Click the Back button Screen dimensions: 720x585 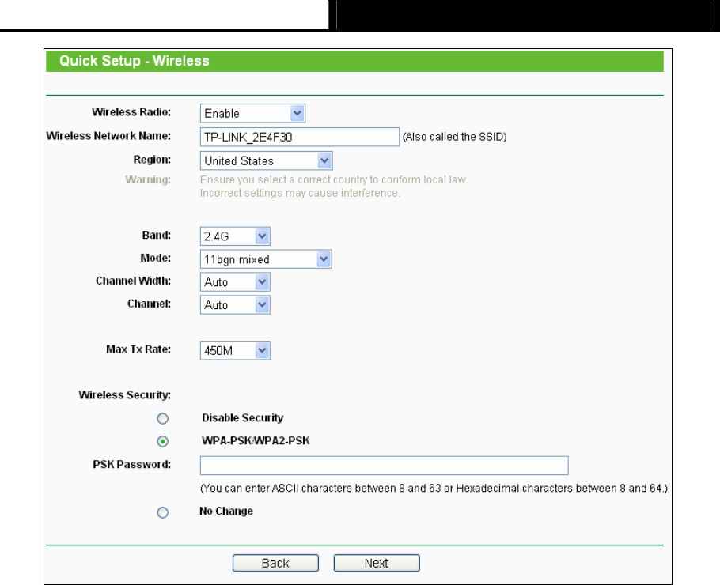point(275,563)
